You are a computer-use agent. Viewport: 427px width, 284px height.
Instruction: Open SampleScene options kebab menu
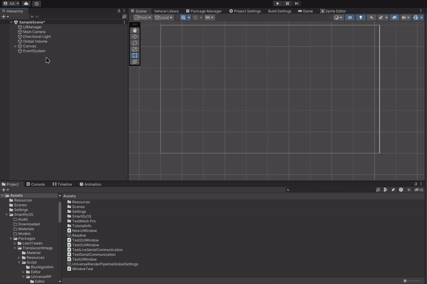click(x=124, y=22)
